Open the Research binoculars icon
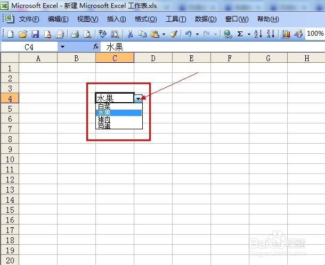The width and height of the screenshot is (325, 265). point(115,34)
